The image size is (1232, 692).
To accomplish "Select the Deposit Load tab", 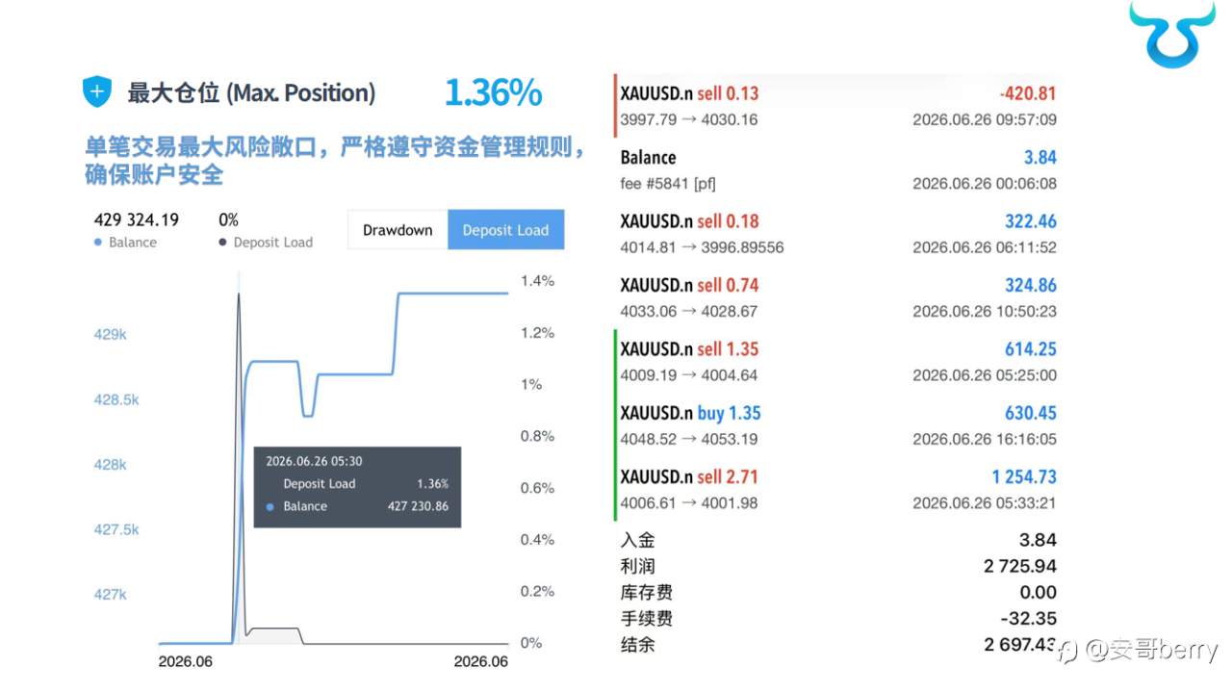I will coord(505,230).
